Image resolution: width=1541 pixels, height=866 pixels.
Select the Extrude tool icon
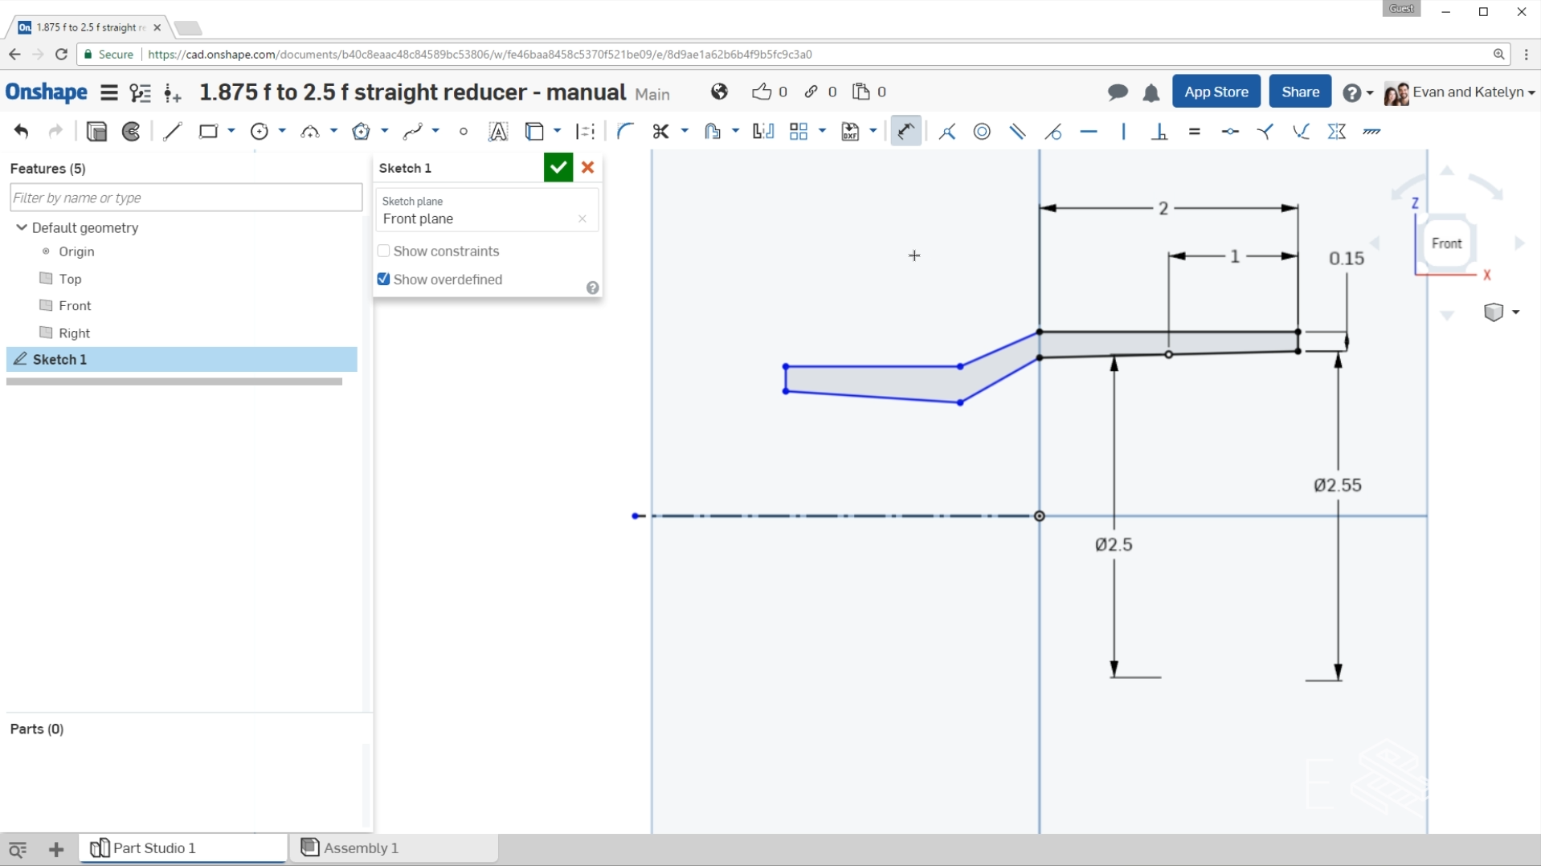click(x=96, y=132)
